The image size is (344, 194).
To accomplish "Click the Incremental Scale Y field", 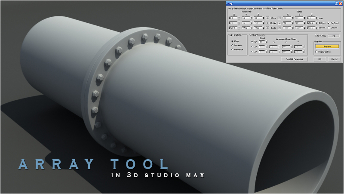I will 246,28.
